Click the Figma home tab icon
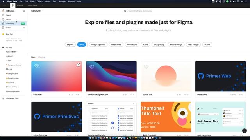The height and width of the screenshot is (140, 250). coord(13,5)
